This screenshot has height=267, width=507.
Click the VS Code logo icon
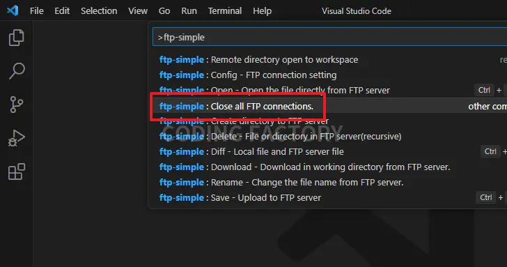coord(13,10)
